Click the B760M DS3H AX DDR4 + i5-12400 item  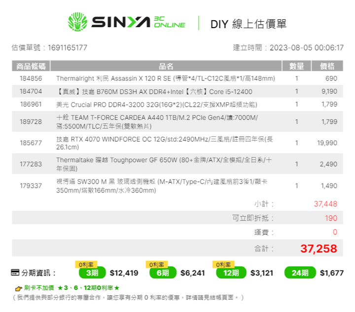click(x=154, y=92)
